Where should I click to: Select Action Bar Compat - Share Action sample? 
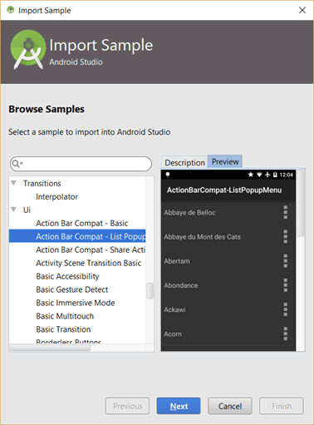click(91, 250)
